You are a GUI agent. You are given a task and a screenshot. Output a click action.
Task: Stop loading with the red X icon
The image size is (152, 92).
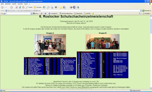pyautogui.click(x=16, y=7)
